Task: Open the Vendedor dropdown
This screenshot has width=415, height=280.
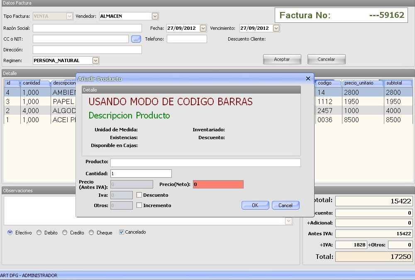Action: click(x=155, y=16)
